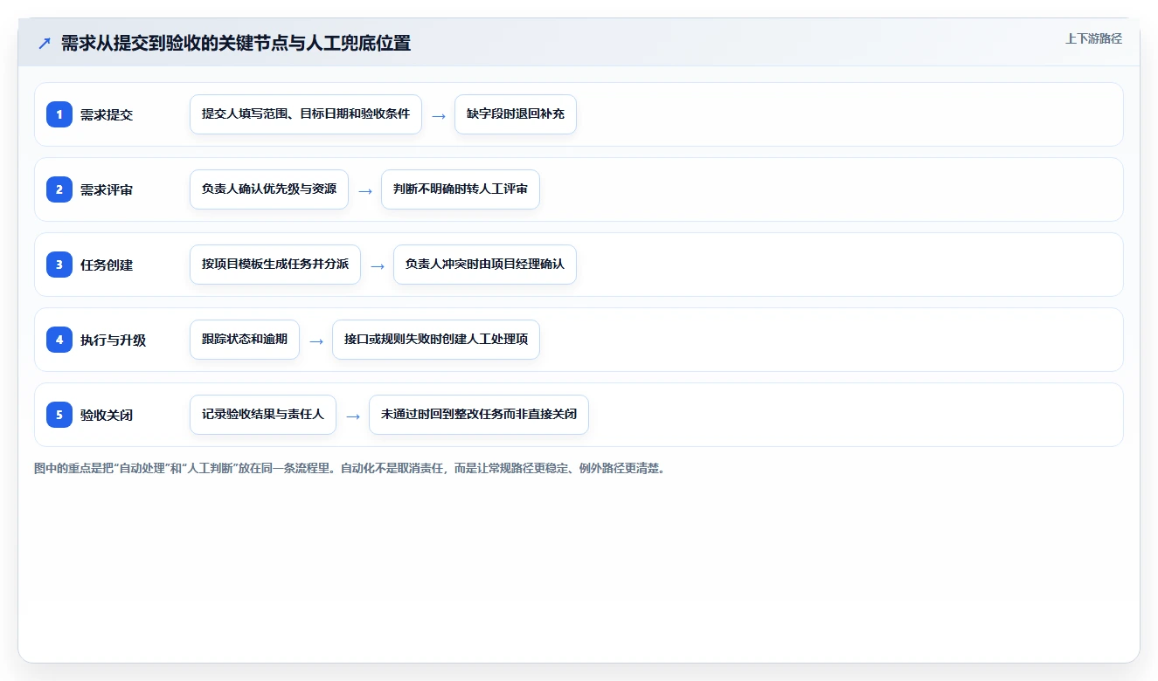
Task: Click the 跟踪状态和逾期 box
Action: click(x=245, y=340)
